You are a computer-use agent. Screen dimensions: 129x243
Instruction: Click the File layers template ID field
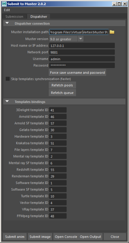(x=58, y=150)
